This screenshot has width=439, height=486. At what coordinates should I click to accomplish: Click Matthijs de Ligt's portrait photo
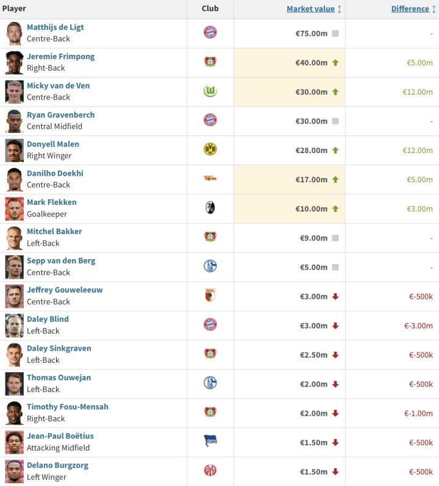[14, 33]
